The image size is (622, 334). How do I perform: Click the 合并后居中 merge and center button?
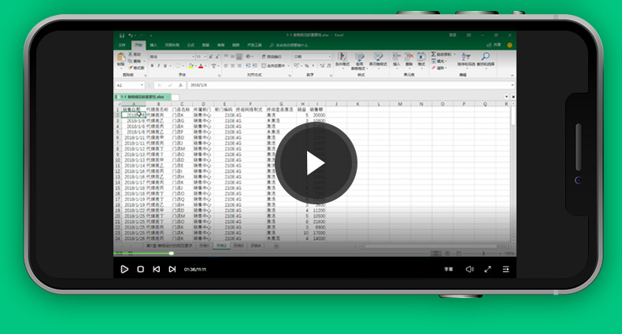click(276, 66)
